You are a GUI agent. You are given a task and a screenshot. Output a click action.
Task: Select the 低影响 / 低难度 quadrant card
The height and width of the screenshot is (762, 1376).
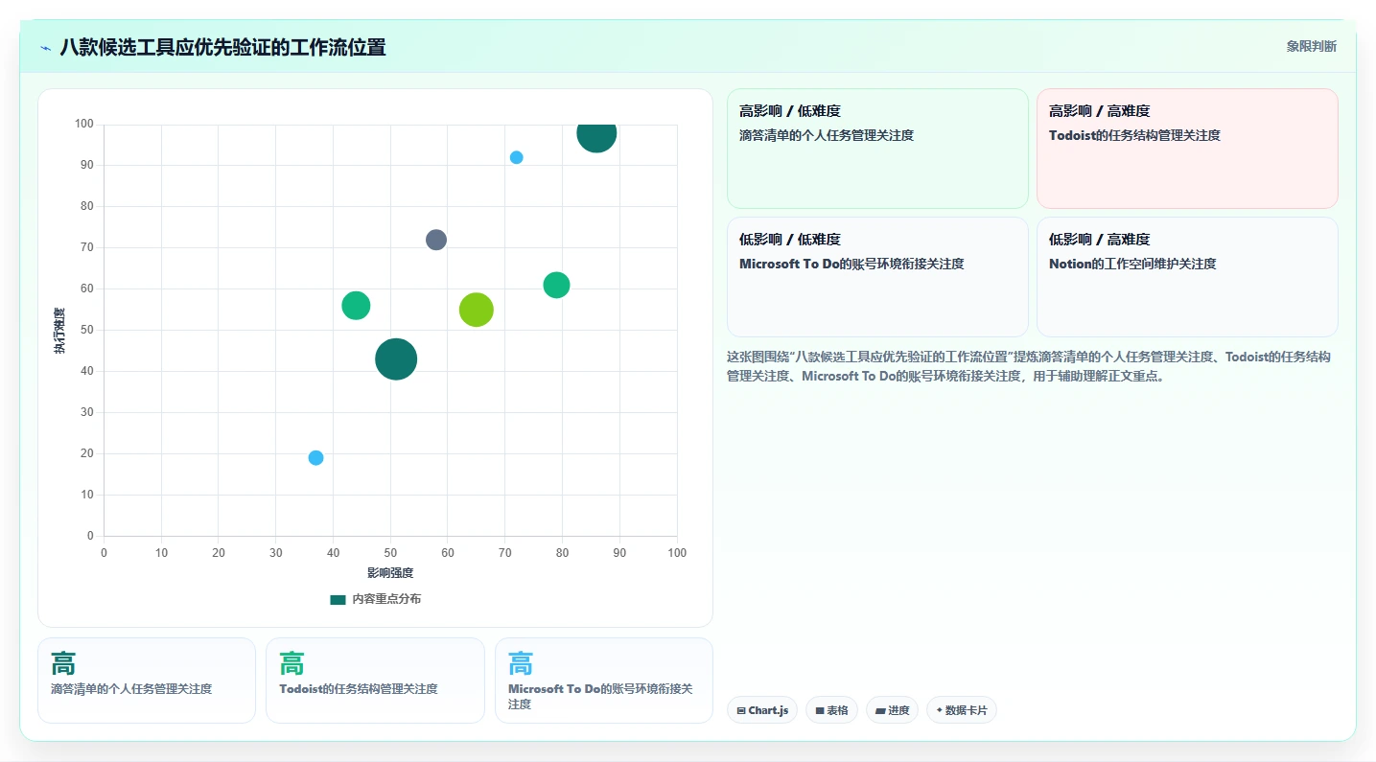[x=877, y=277]
